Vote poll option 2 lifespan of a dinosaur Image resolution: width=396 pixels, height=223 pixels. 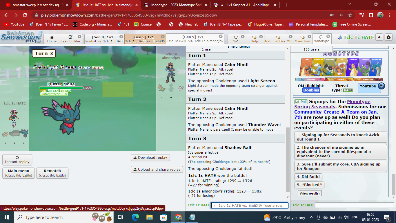pos(341,152)
